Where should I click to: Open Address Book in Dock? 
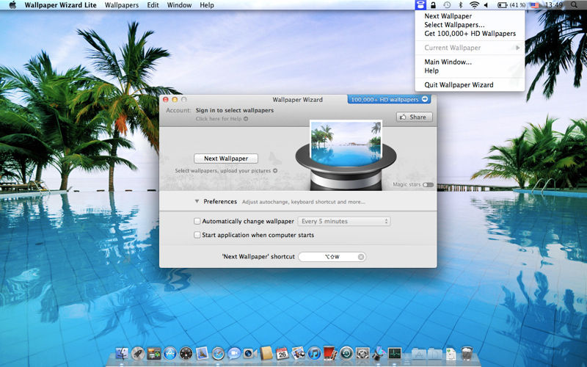click(266, 353)
